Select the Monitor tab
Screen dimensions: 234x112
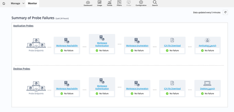coord(32,3)
